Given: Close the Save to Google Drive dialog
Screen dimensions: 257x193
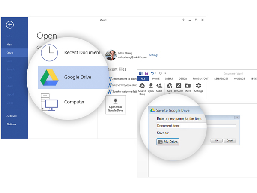Looking at the screenshot, I should [237, 118].
